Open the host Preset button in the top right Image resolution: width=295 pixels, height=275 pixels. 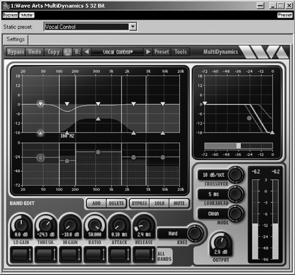[x=285, y=15]
